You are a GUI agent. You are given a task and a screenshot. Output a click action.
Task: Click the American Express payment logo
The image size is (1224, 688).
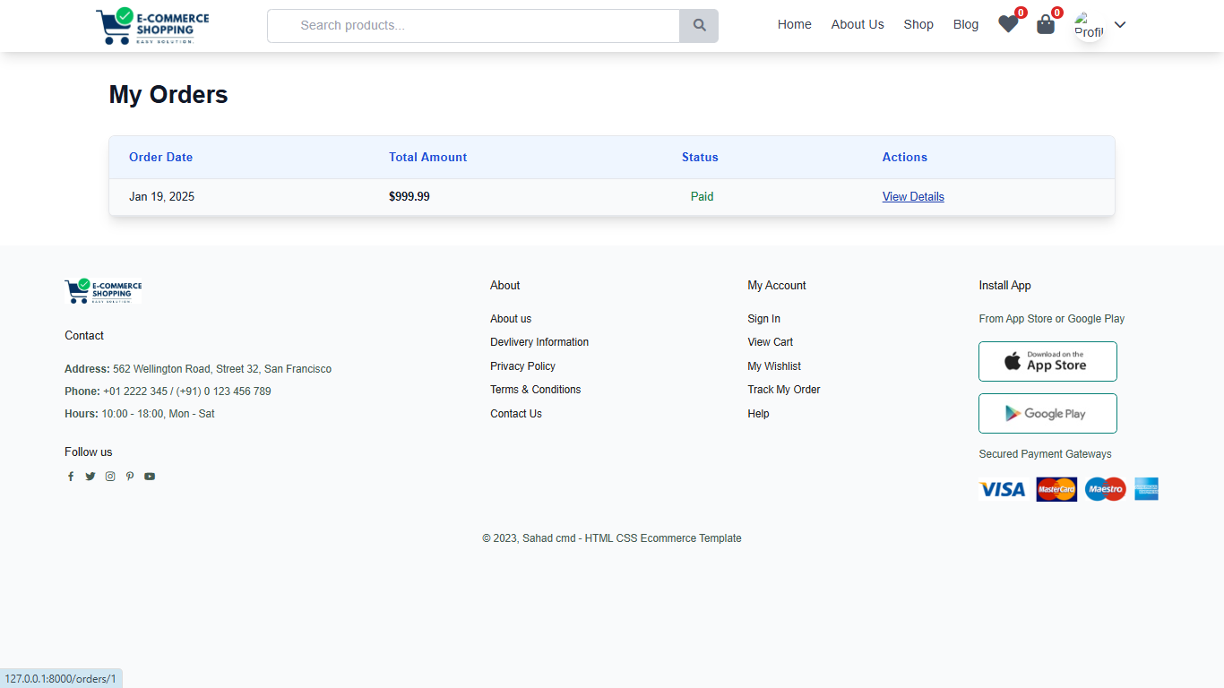point(1146,489)
